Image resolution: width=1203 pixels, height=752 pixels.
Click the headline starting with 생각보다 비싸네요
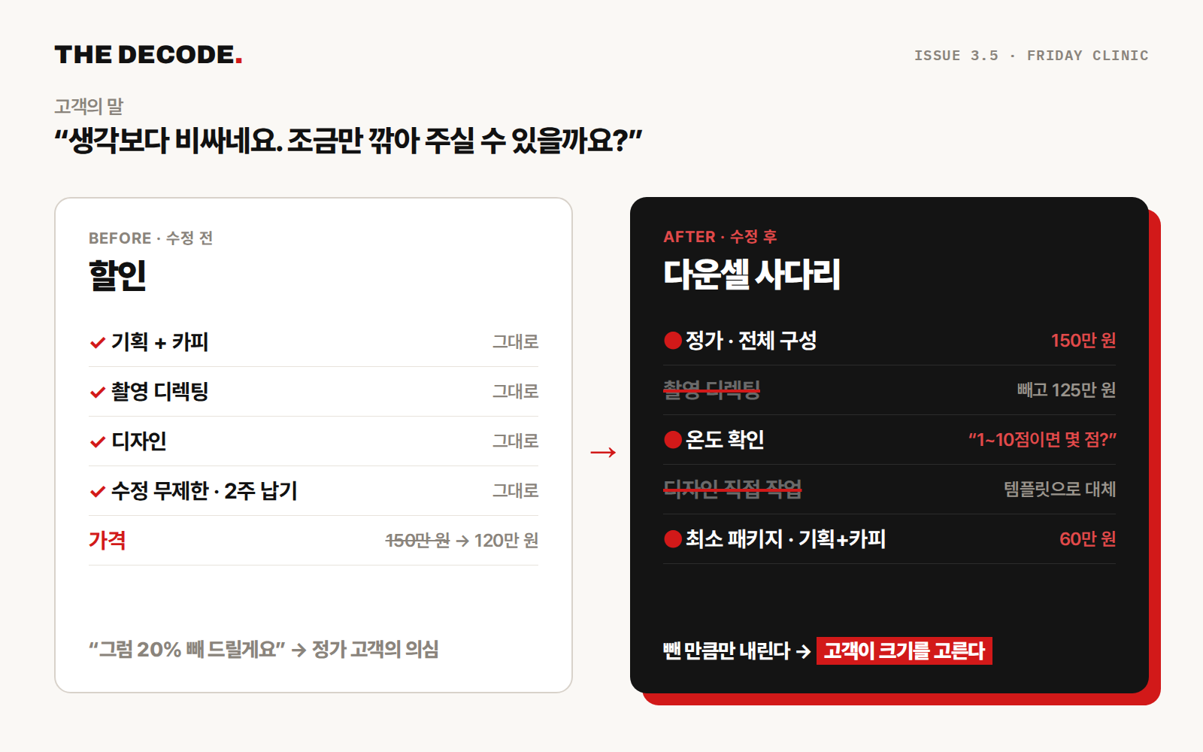(x=348, y=141)
